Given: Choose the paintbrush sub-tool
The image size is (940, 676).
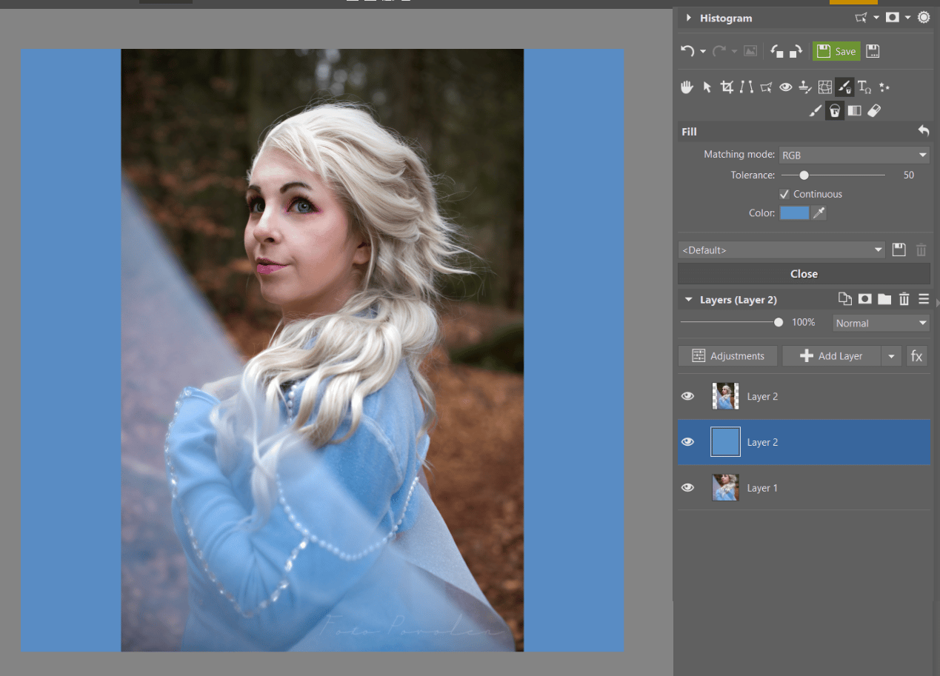Looking at the screenshot, I should point(815,110).
